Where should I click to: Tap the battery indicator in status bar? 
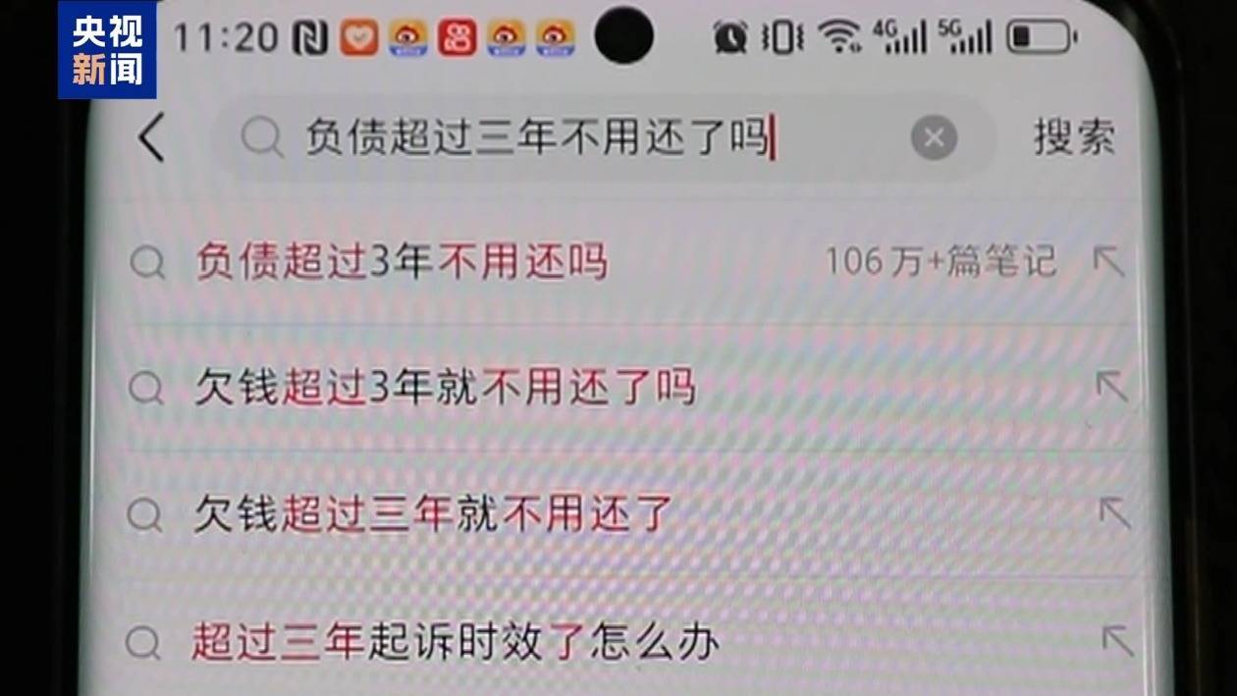(x=1041, y=38)
